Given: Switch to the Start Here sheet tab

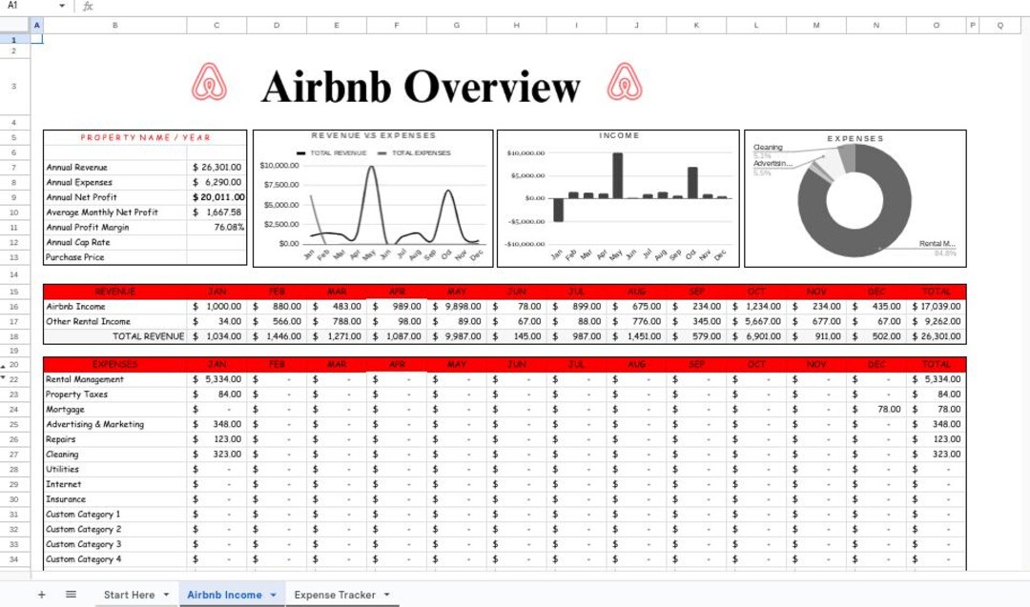Looking at the screenshot, I should click(129, 594).
